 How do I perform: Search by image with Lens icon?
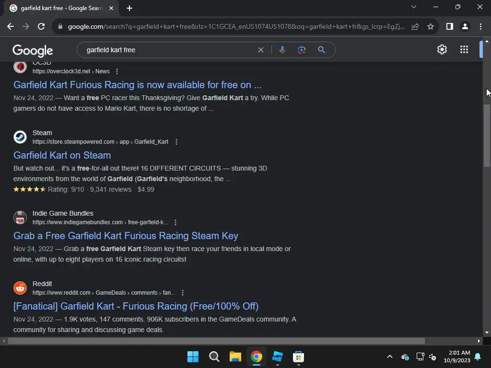[302, 50]
